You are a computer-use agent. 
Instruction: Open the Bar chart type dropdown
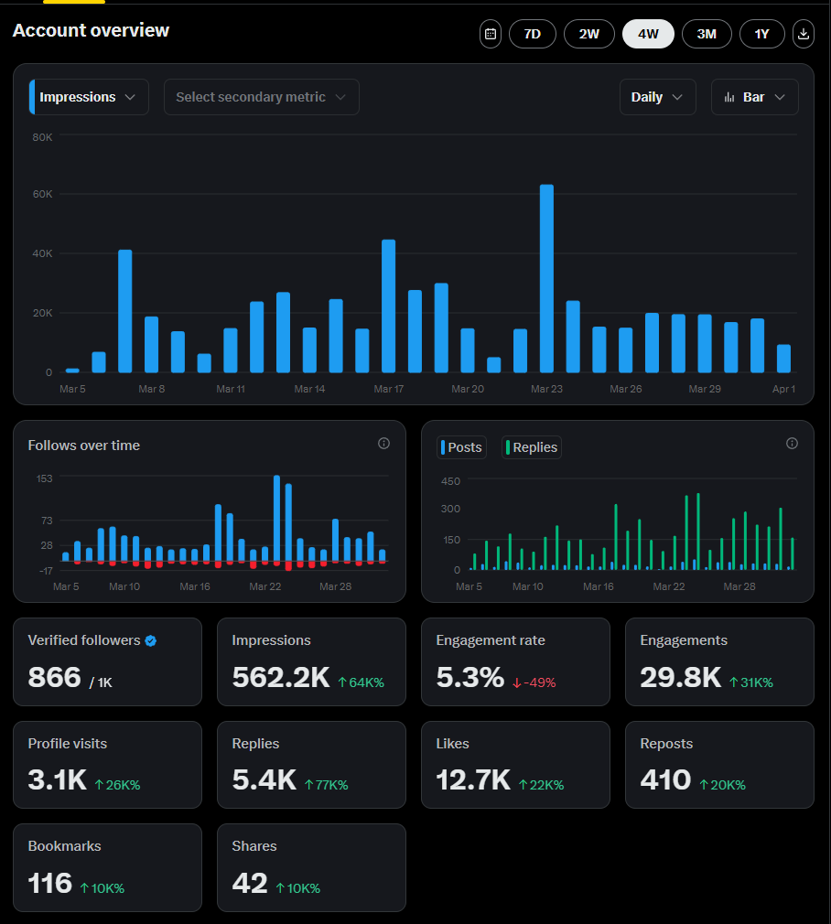coord(755,97)
